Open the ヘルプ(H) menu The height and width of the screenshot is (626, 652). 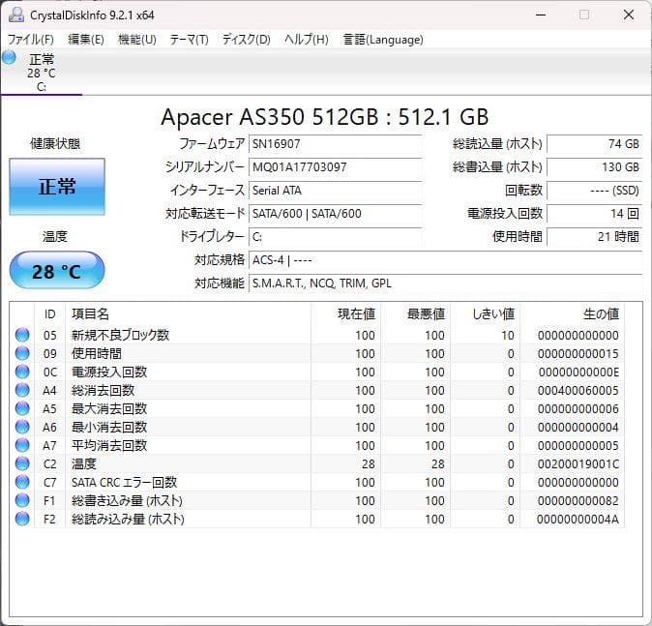(x=307, y=40)
